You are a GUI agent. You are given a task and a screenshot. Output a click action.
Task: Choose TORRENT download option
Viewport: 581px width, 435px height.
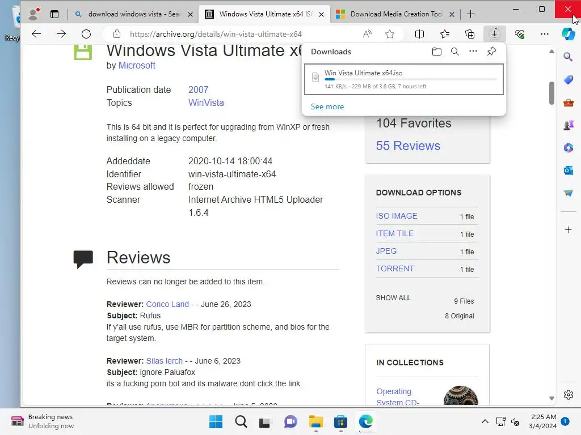(x=395, y=268)
